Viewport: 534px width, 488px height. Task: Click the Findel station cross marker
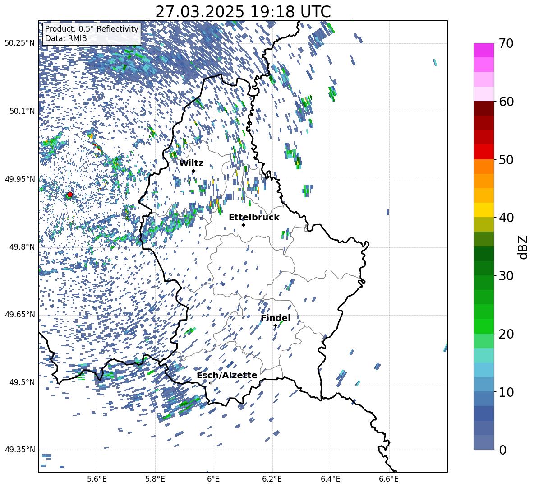tap(275, 326)
